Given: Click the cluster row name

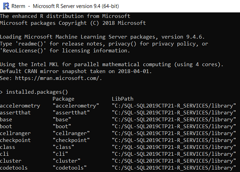Looking at the screenshot, I should pos(11,161).
